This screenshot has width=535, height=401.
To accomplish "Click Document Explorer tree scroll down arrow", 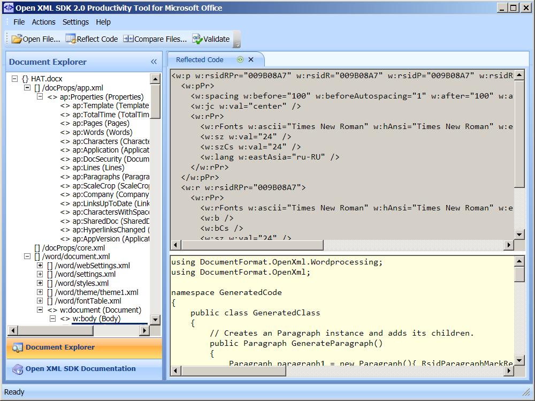I will pyautogui.click(x=155, y=320).
